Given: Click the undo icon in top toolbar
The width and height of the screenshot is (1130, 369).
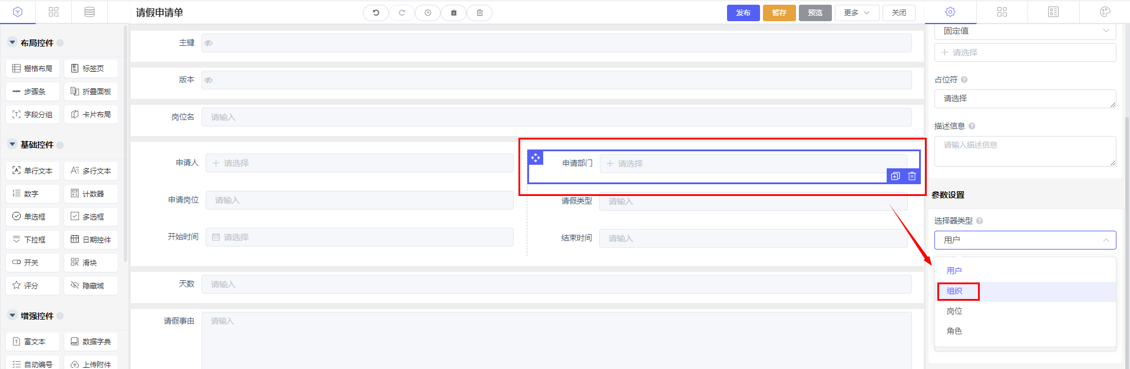Looking at the screenshot, I should (x=375, y=13).
